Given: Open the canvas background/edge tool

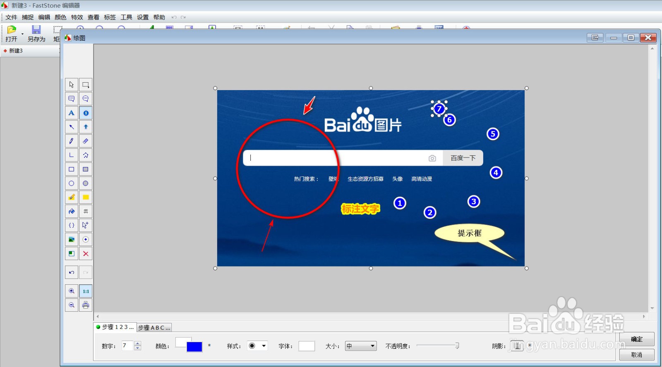Looking at the screenshot, I should [x=71, y=253].
